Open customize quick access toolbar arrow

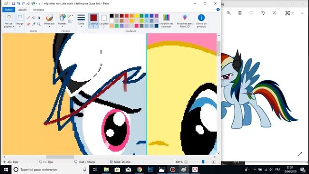[x=39, y=4]
